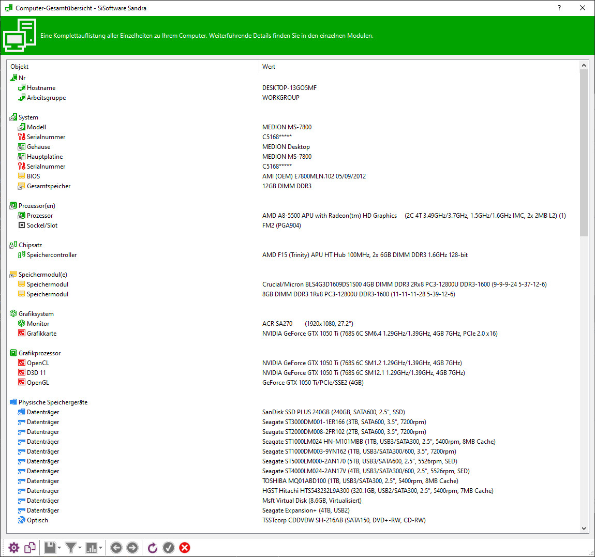This screenshot has width=595, height=557.
Task: Select the Prozessor tree row label
Action: 40,216
